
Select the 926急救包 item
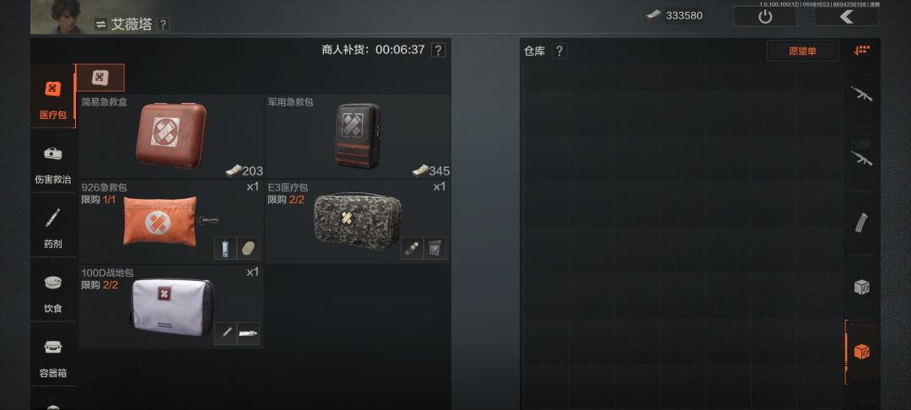coord(171,221)
